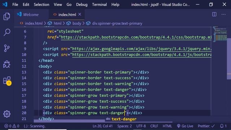Open the Source Control view

click(6, 48)
